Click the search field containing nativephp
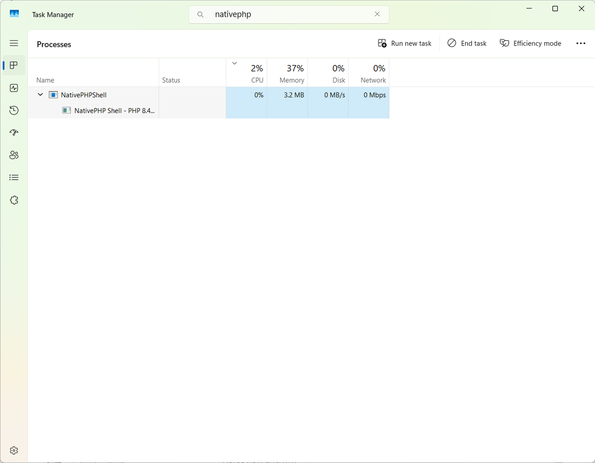Image resolution: width=595 pixels, height=463 pixels. [x=289, y=14]
